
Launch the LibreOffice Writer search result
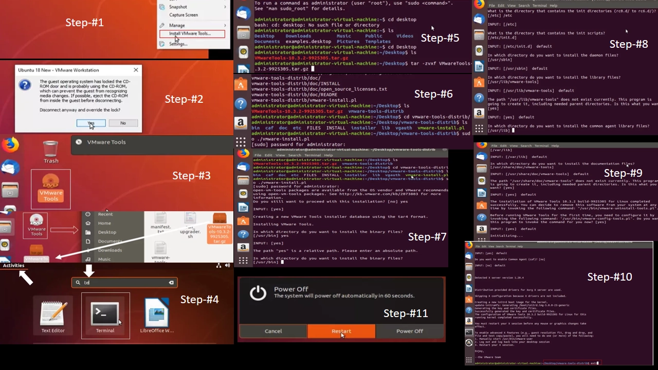[156, 316]
